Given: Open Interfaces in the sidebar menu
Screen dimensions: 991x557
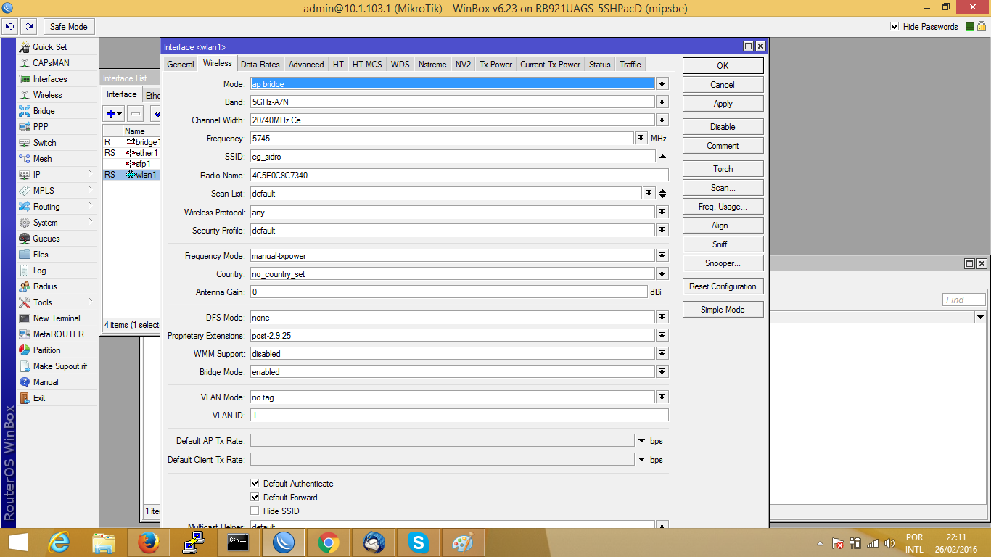Looking at the screenshot, I should pos(49,79).
